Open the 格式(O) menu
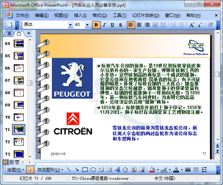Image resolution: width=223 pixels, height=185 pixels. click(x=100, y=15)
